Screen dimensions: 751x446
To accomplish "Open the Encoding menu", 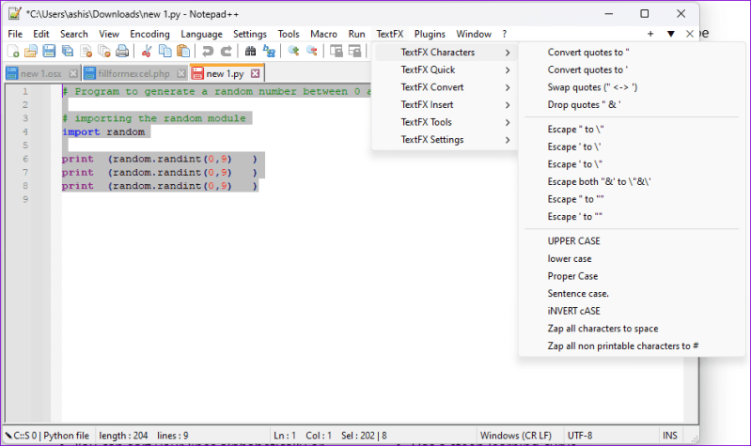I will (x=149, y=34).
